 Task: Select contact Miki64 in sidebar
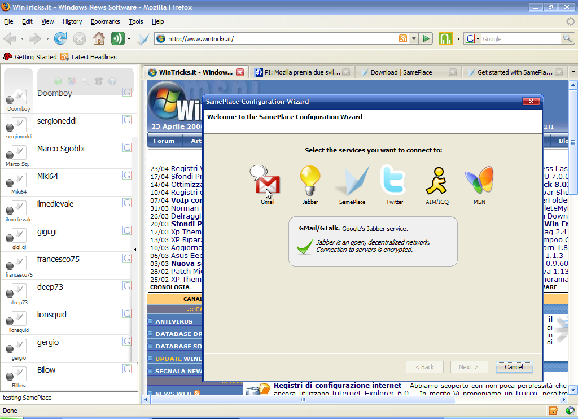pyautogui.click(x=68, y=182)
